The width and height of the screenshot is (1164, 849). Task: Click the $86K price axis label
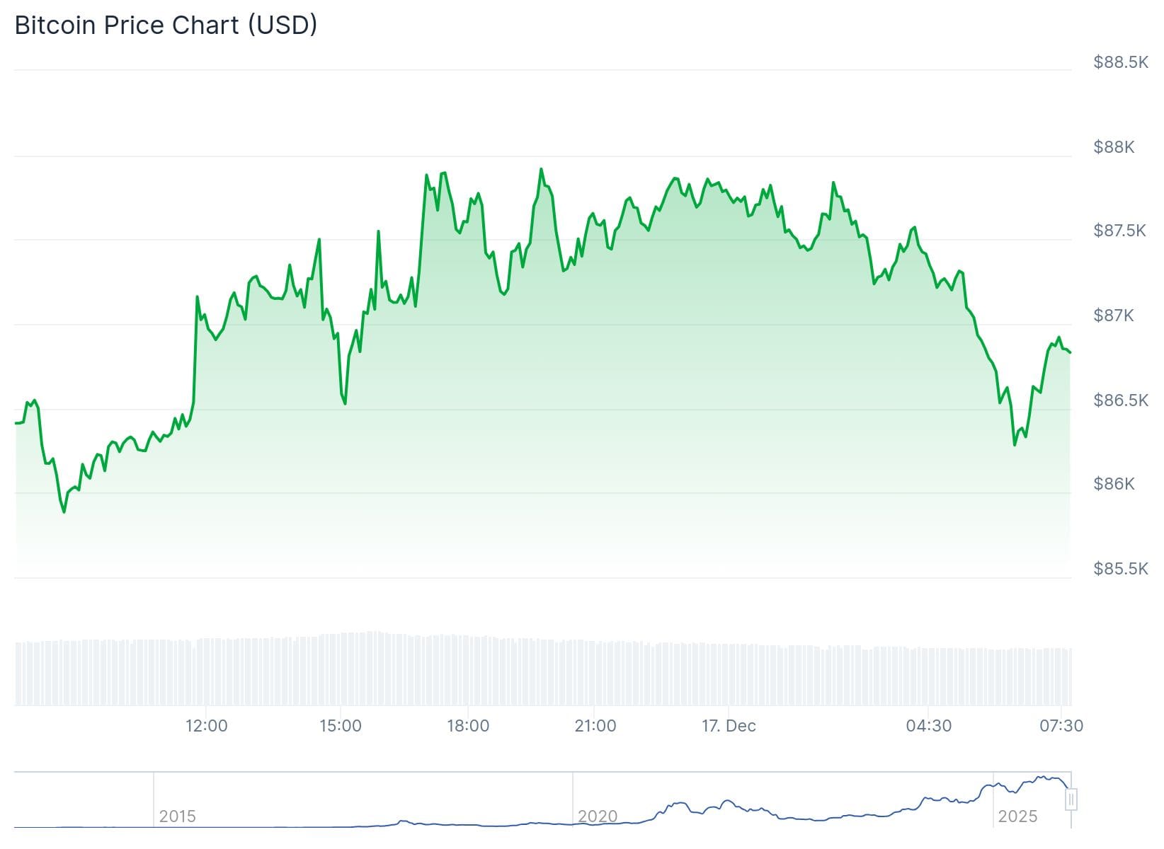1114,484
